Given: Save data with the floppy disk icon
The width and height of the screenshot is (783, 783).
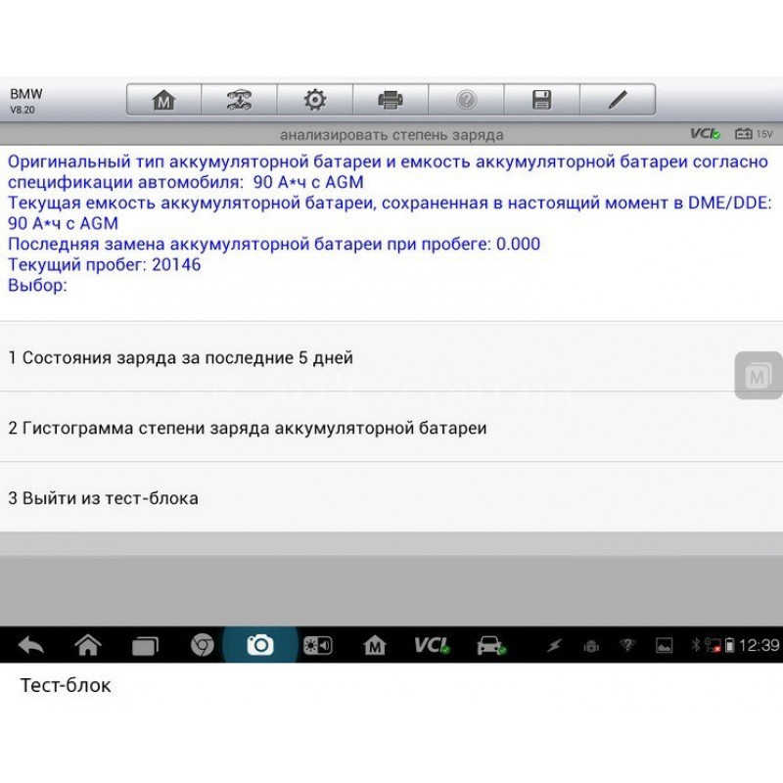Looking at the screenshot, I should point(541,100).
